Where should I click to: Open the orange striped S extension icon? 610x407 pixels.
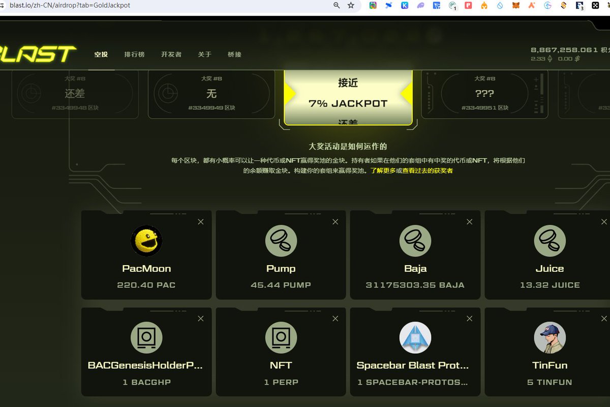(x=563, y=6)
